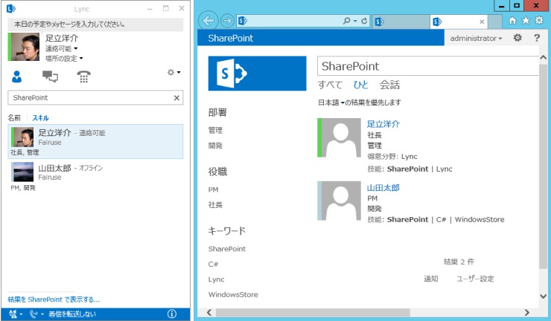The height and width of the screenshot is (321, 551).
Task: Click the ユーザー設定 link
Action: pos(475,279)
